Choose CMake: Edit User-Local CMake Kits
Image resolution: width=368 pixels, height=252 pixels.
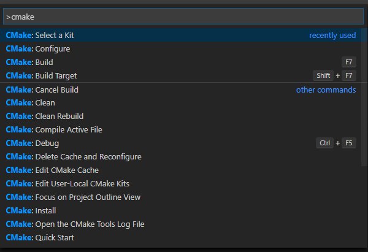click(181, 184)
